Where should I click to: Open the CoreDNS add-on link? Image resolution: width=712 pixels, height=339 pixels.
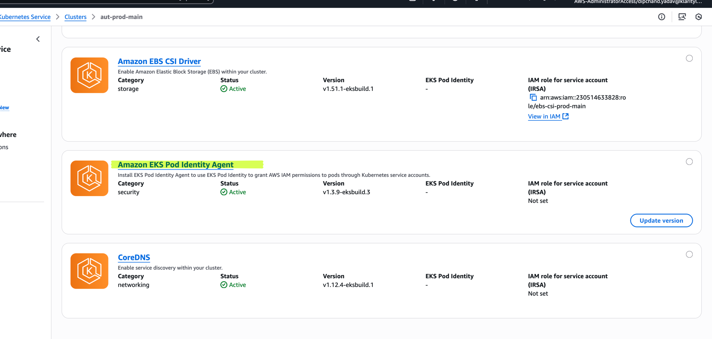click(134, 257)
